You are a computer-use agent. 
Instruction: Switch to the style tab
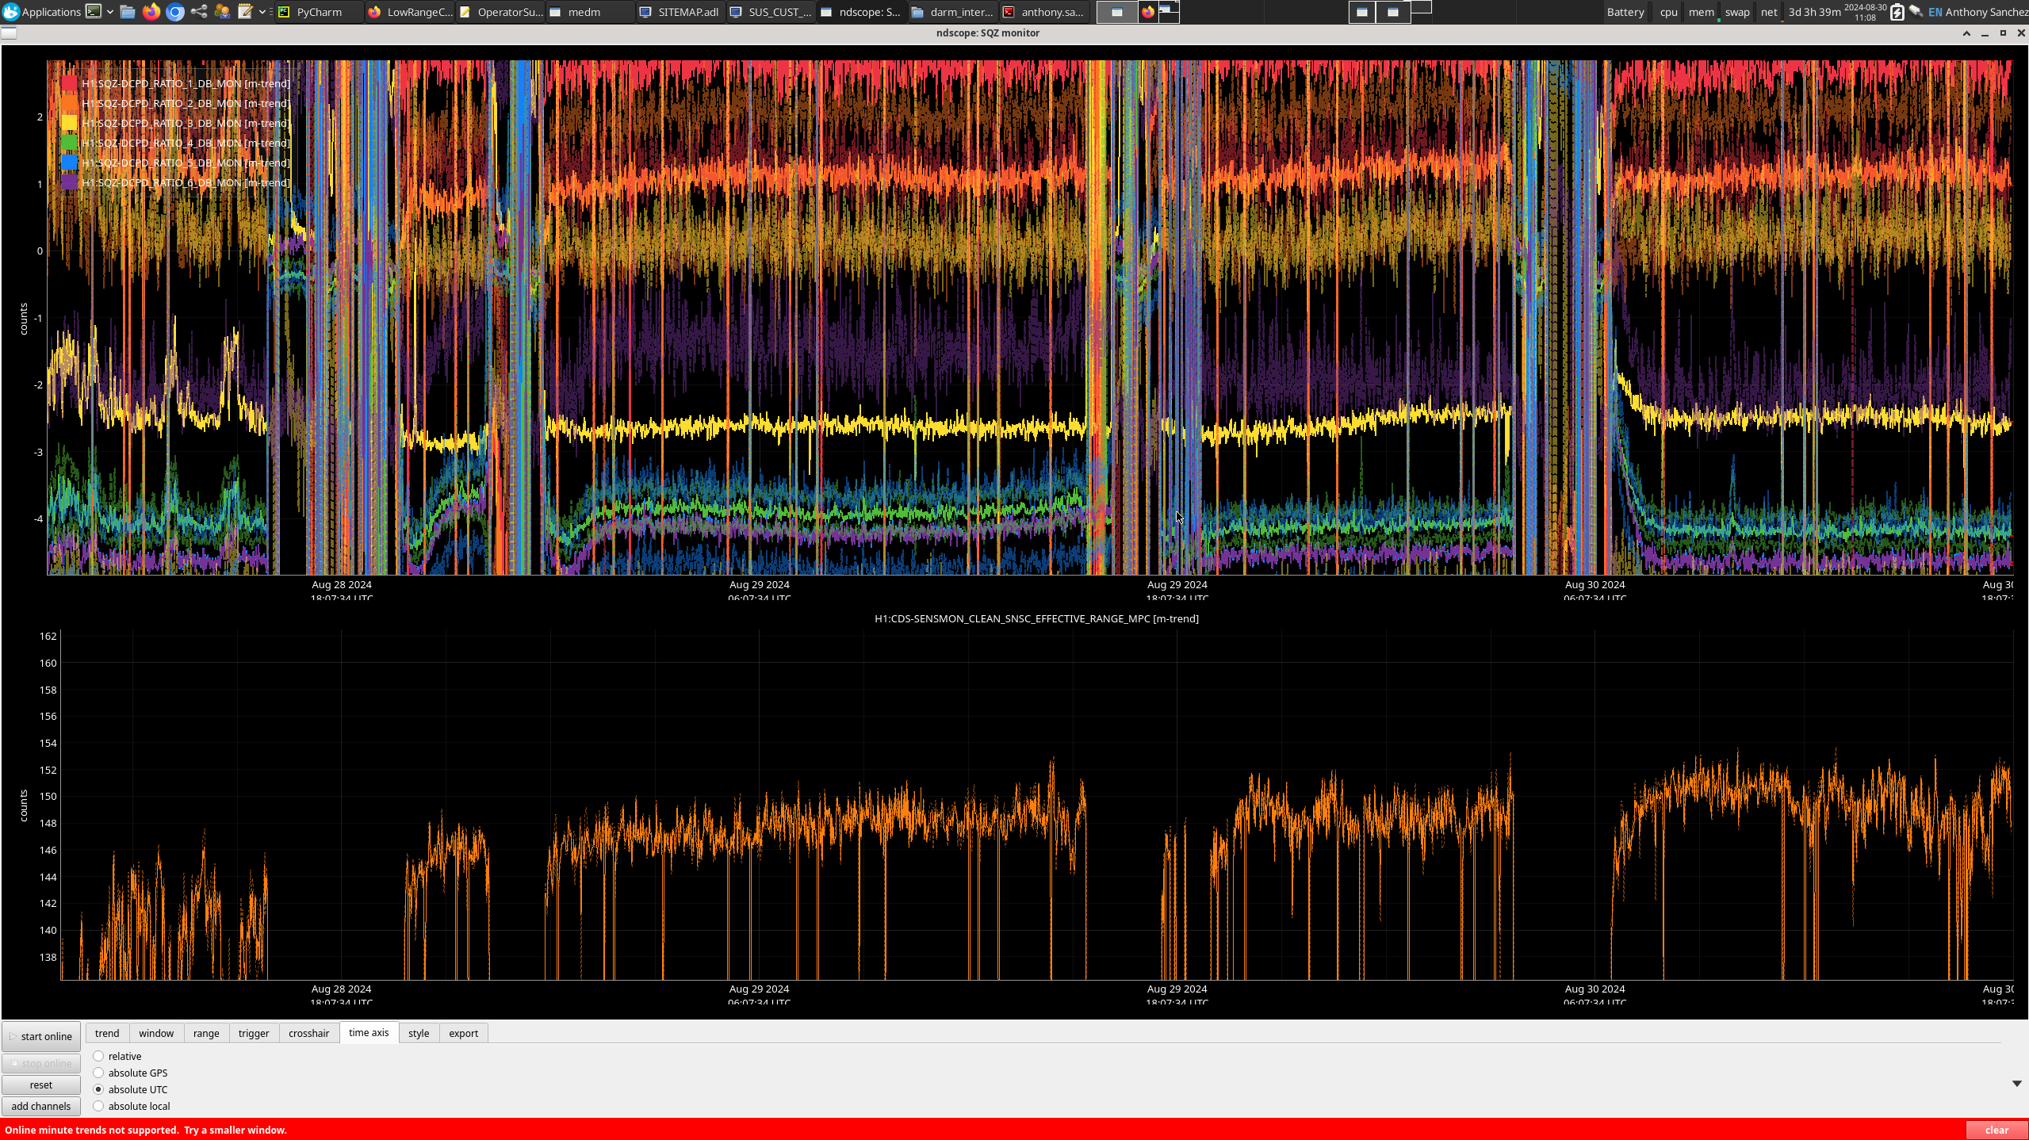tap(419, 1033)
